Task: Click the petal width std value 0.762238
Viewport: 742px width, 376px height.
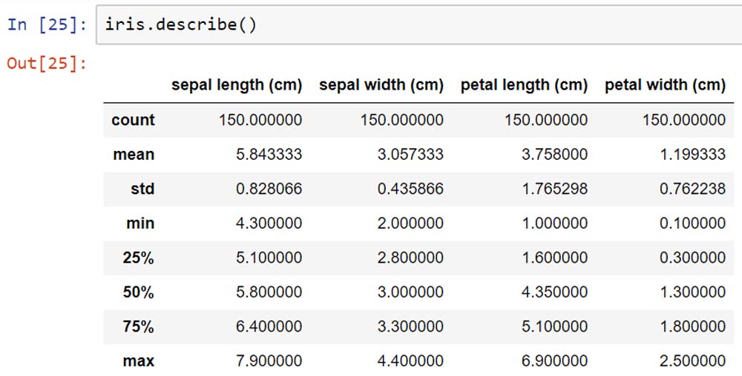Action: (692, 189)
